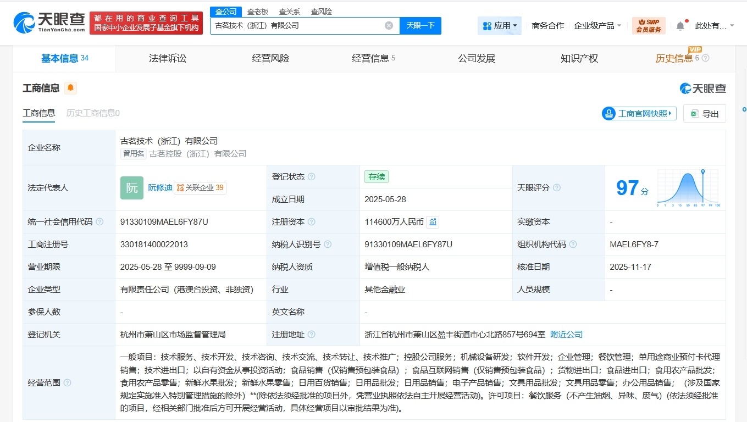Click inside the company name search field

[302, 25]
